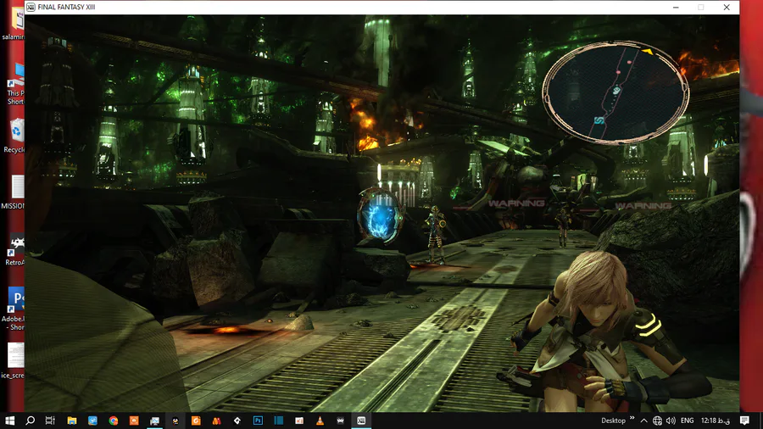Click the Final Fantasy XIII title bar icon
Viewport: 763px width, 429px height.
pos(31,8)
